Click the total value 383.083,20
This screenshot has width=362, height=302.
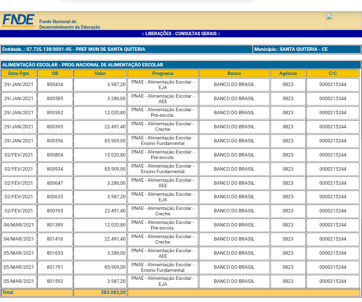(x=113, y=292)
